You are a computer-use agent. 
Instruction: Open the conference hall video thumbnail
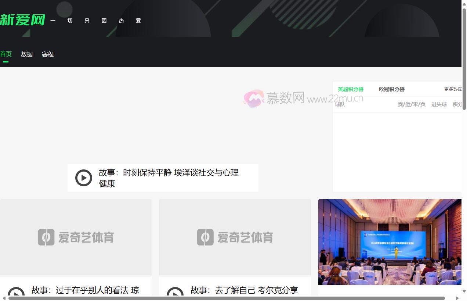pos(390,242)
